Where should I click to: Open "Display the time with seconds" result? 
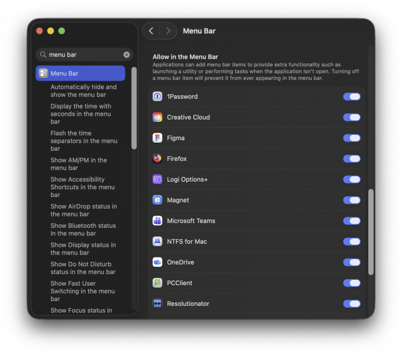[81, 114]
